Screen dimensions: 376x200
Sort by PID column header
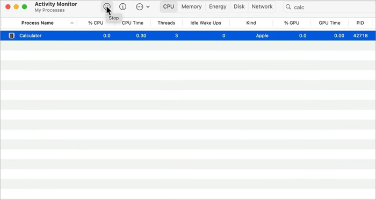[360, 23]
